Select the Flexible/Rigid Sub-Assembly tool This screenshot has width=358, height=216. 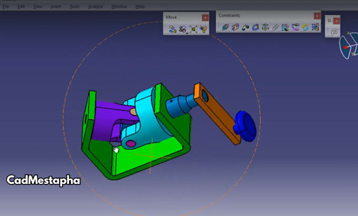(x=295, y=27)
